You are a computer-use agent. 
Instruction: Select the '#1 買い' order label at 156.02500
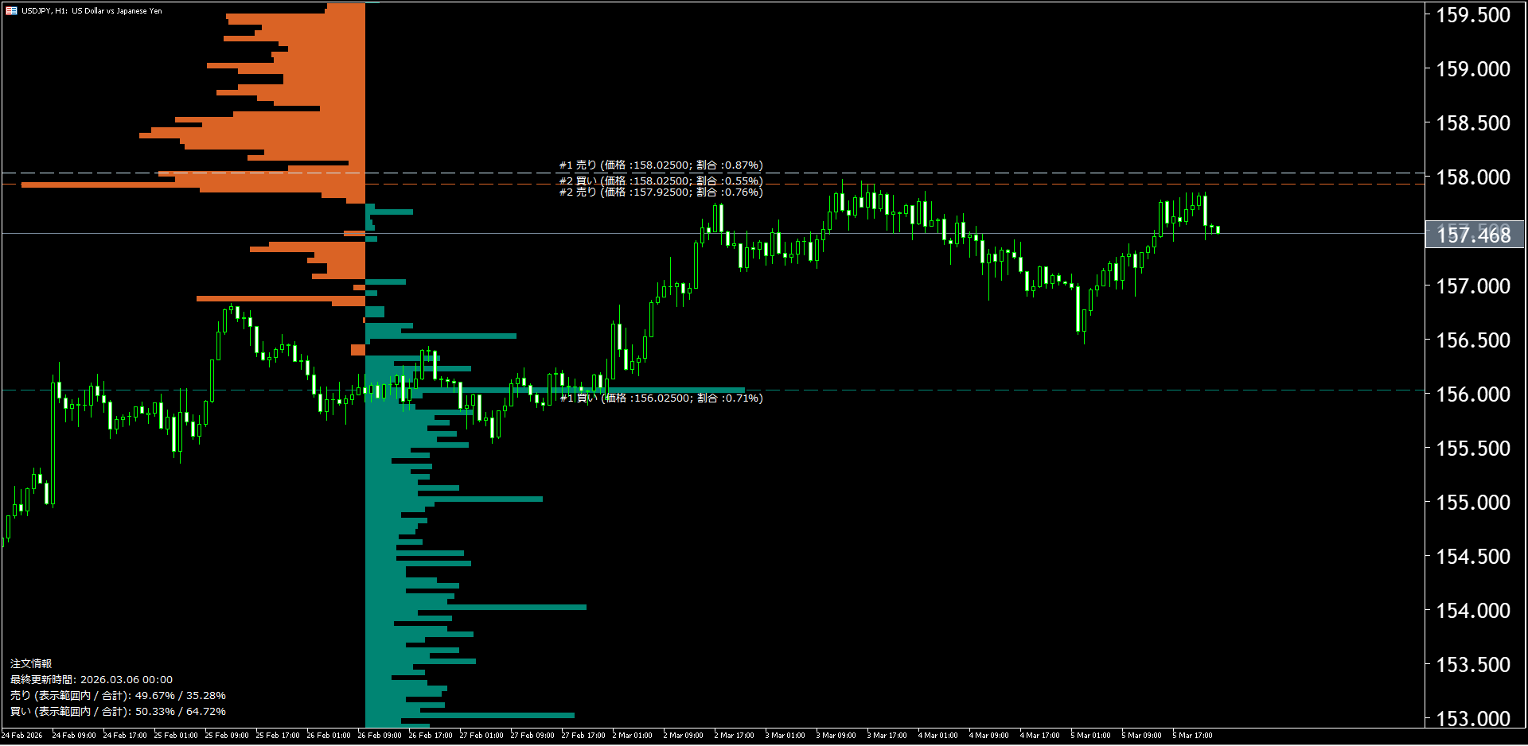pos(661,398)
